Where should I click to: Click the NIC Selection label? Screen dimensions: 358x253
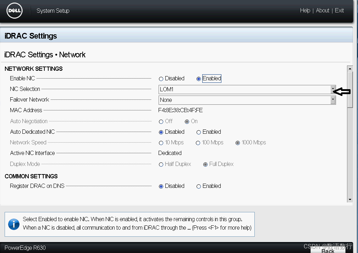click(x=25, y=89)
